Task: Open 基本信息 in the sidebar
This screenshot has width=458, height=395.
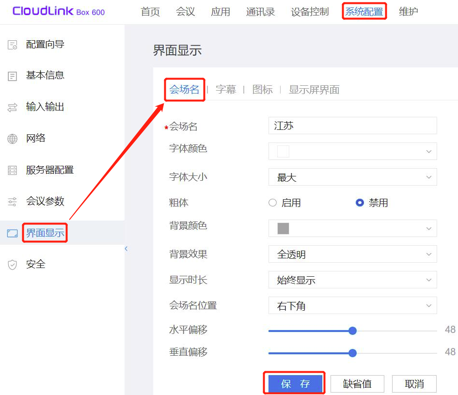Action: click(x=45, y=76)
